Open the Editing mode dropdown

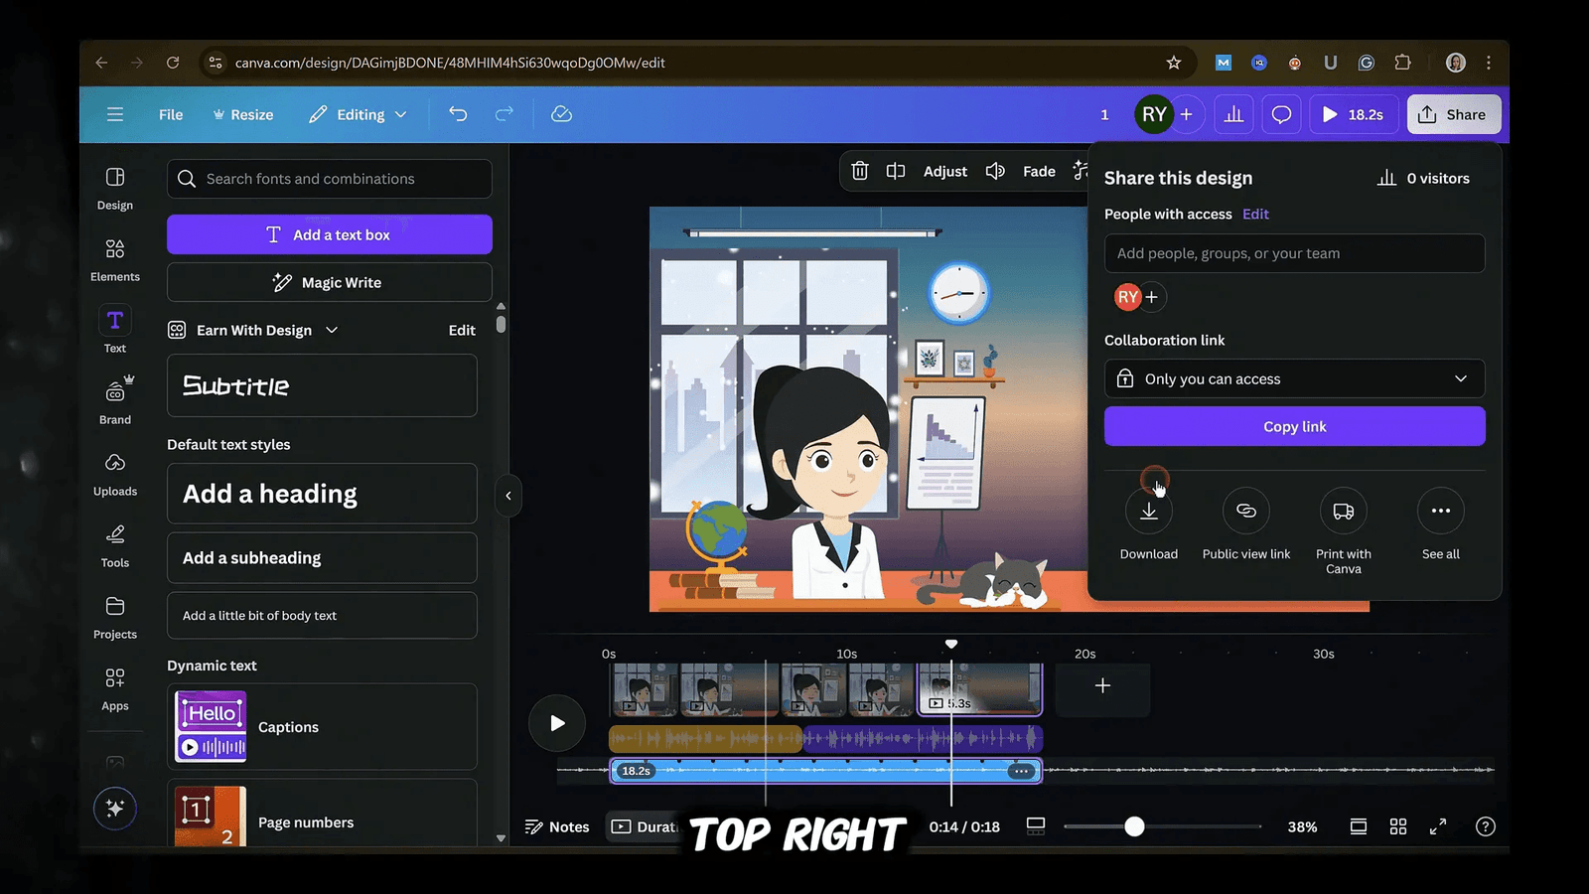pos(357,114)
